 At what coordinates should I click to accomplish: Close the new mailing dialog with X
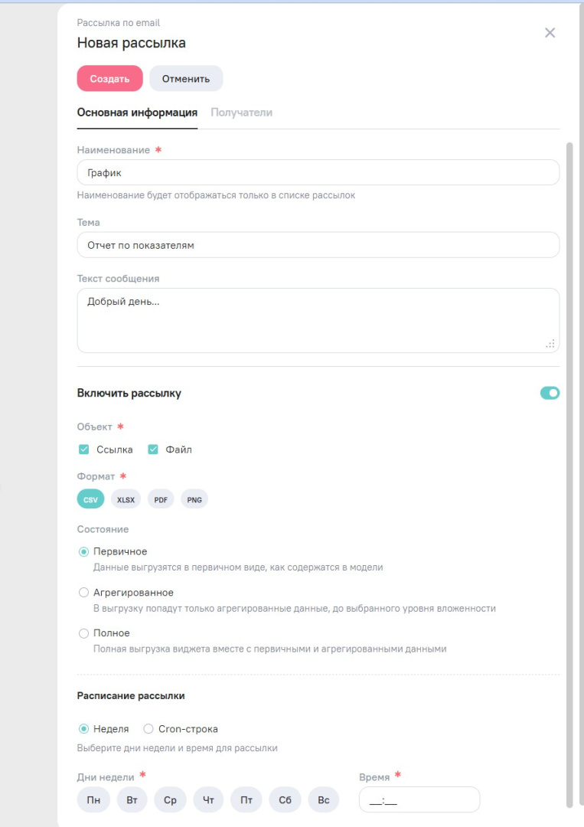550,33
